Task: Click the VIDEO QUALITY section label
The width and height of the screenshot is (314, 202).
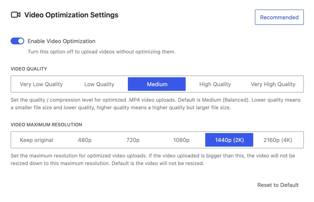Action: pyautogui.click(x=29, y=69)
